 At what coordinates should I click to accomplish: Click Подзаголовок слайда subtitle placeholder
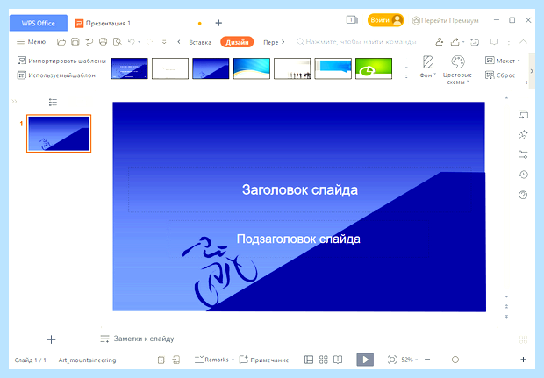coord(298,239)
